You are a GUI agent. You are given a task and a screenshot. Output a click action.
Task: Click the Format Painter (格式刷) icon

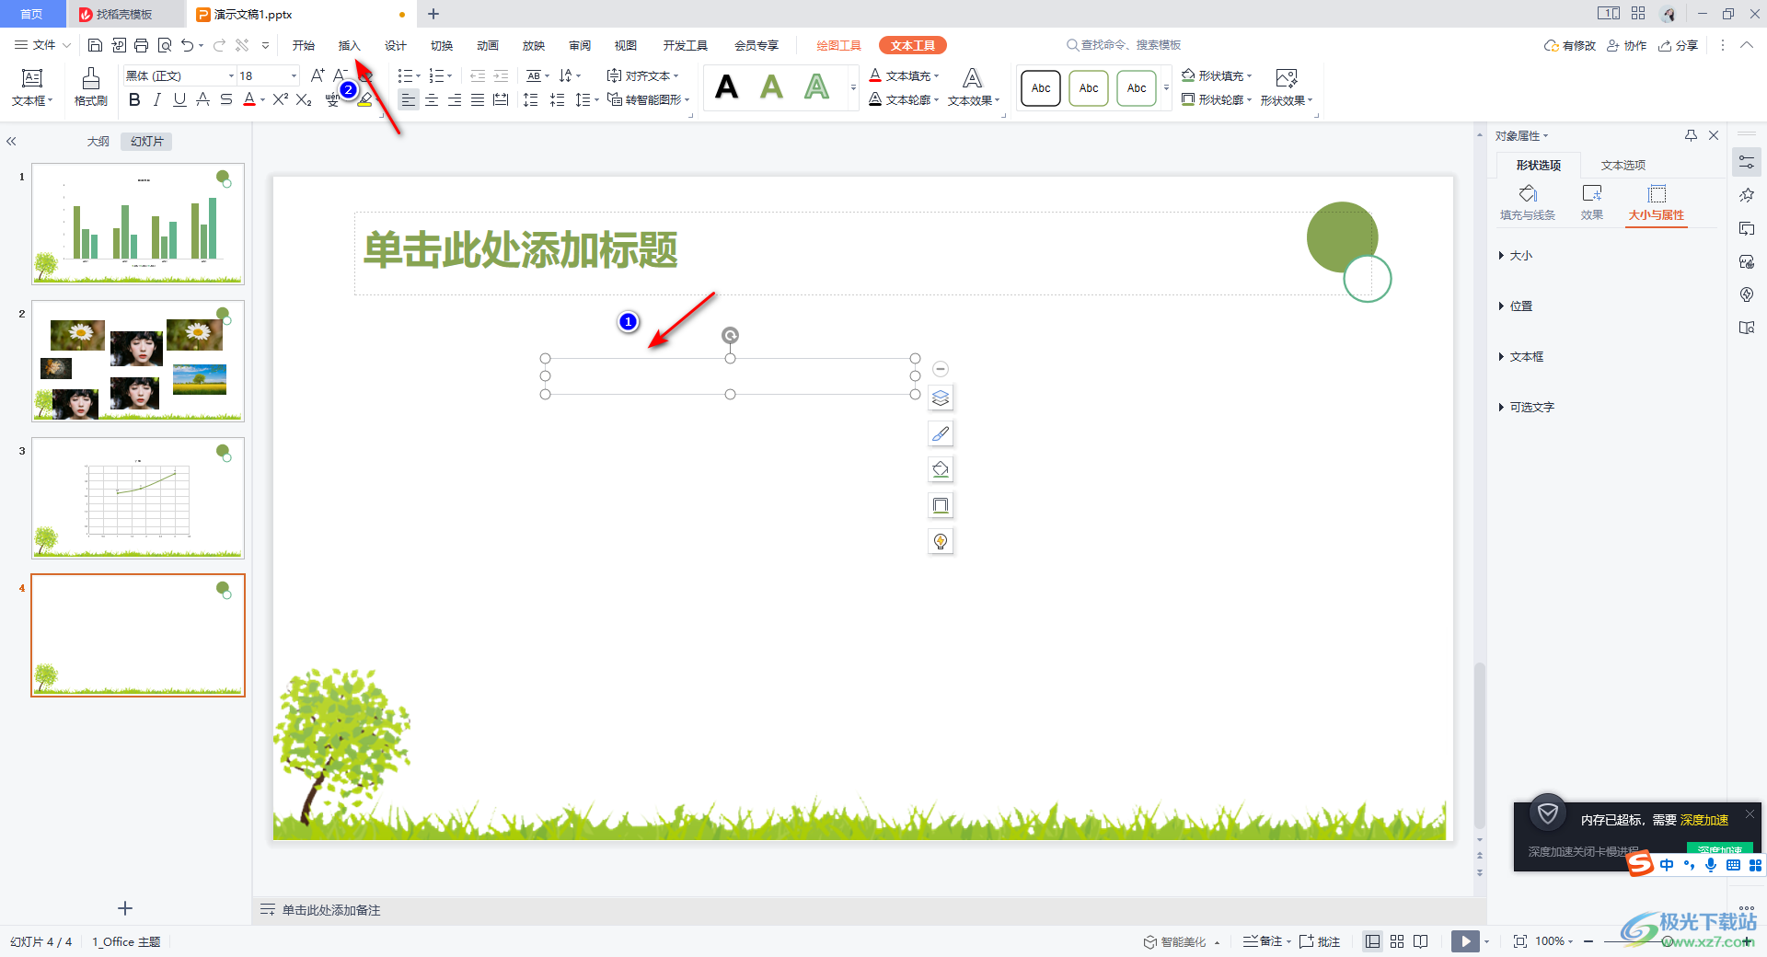[x=90, y=87]
